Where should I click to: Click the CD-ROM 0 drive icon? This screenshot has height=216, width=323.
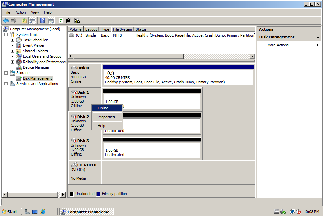[74, 164]
